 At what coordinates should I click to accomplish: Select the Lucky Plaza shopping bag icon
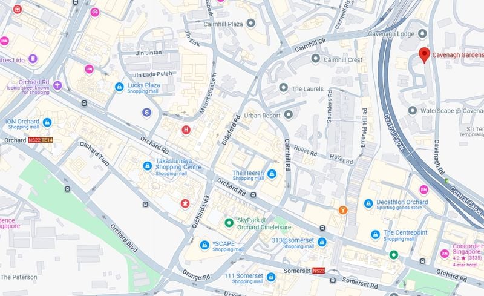[119, 87]
